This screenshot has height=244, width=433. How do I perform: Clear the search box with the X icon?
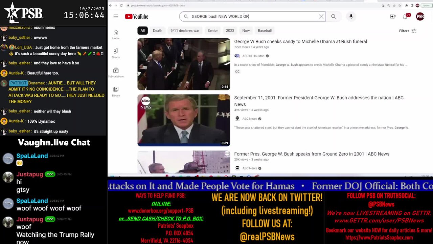click(321, 17)
